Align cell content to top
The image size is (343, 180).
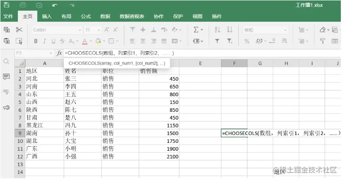pos(132,30)
